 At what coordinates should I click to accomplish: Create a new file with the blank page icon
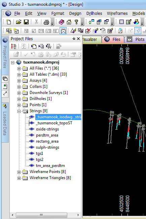(9, 22)
